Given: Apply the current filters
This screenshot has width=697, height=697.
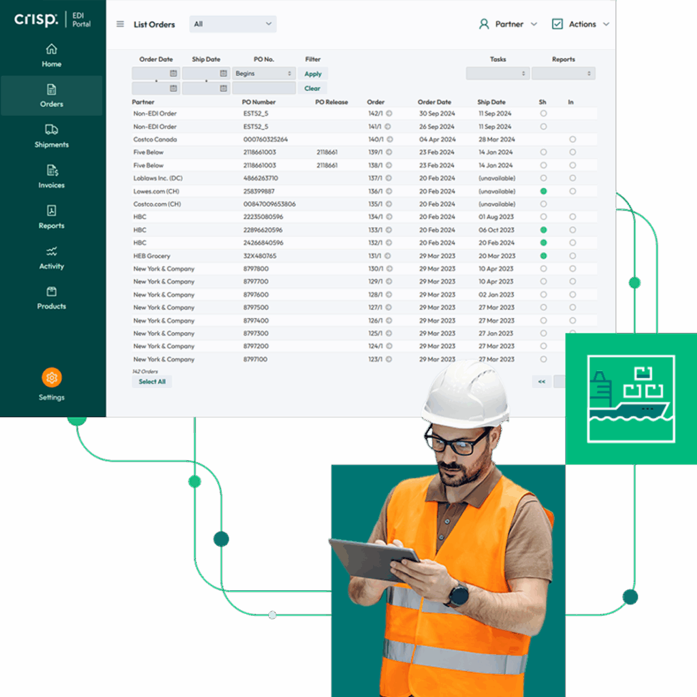Looking at the screenshot, I should [312, 73].
